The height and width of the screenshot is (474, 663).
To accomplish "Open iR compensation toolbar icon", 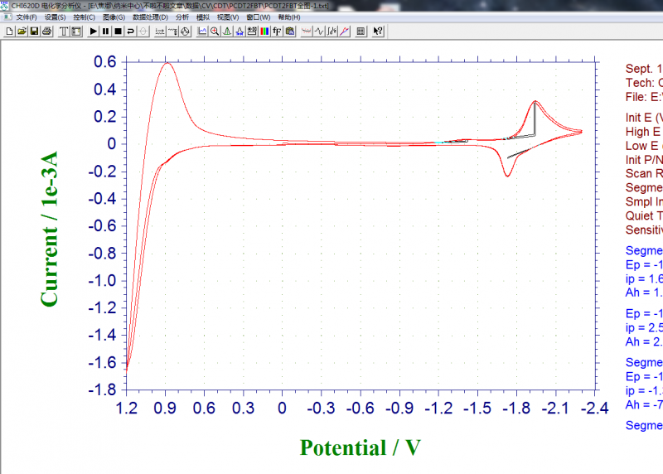I will pyautogui.click(x=160, y=31).
